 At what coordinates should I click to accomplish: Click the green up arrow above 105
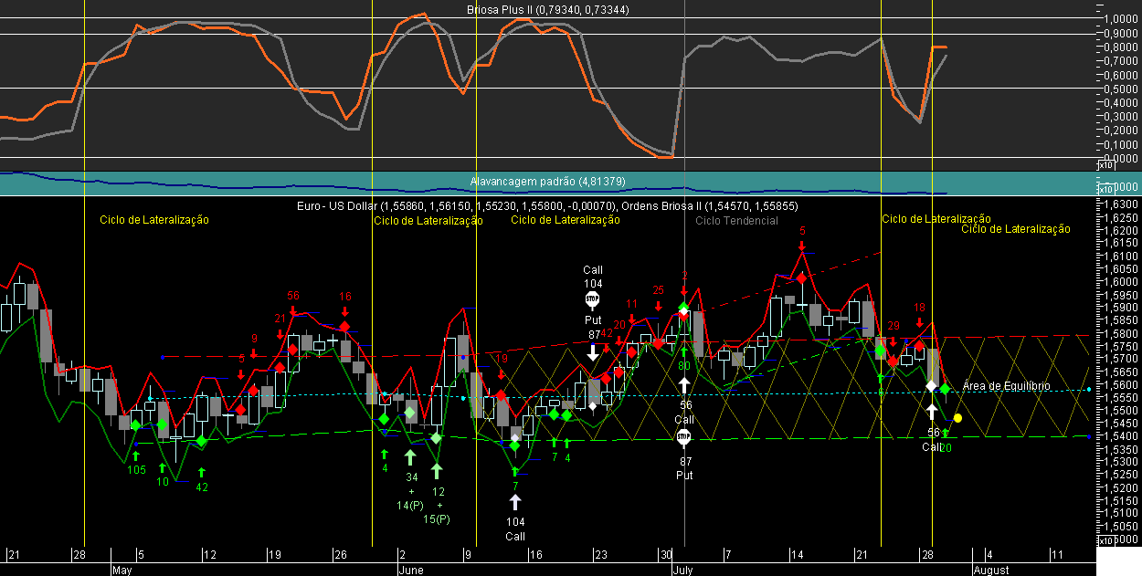pos(135,455)
